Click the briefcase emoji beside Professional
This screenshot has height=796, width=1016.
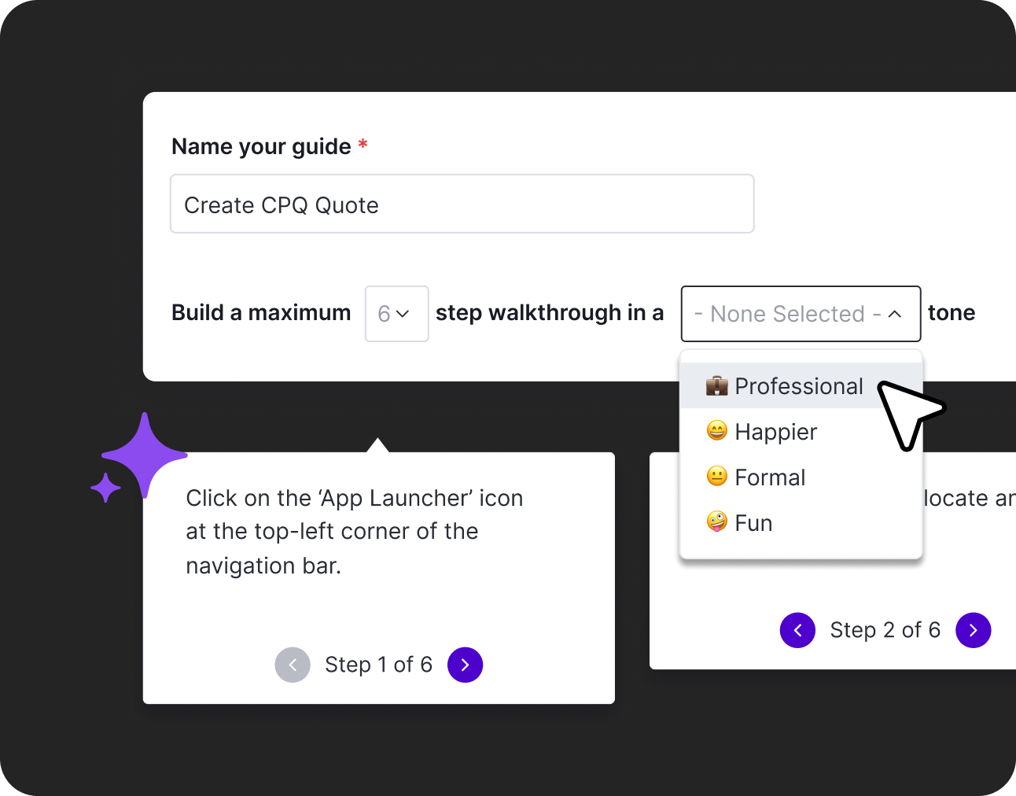(x=716, y=385)
